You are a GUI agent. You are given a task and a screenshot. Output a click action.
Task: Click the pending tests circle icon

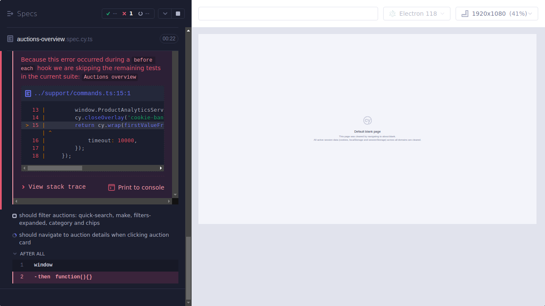(x=140, y=13)
